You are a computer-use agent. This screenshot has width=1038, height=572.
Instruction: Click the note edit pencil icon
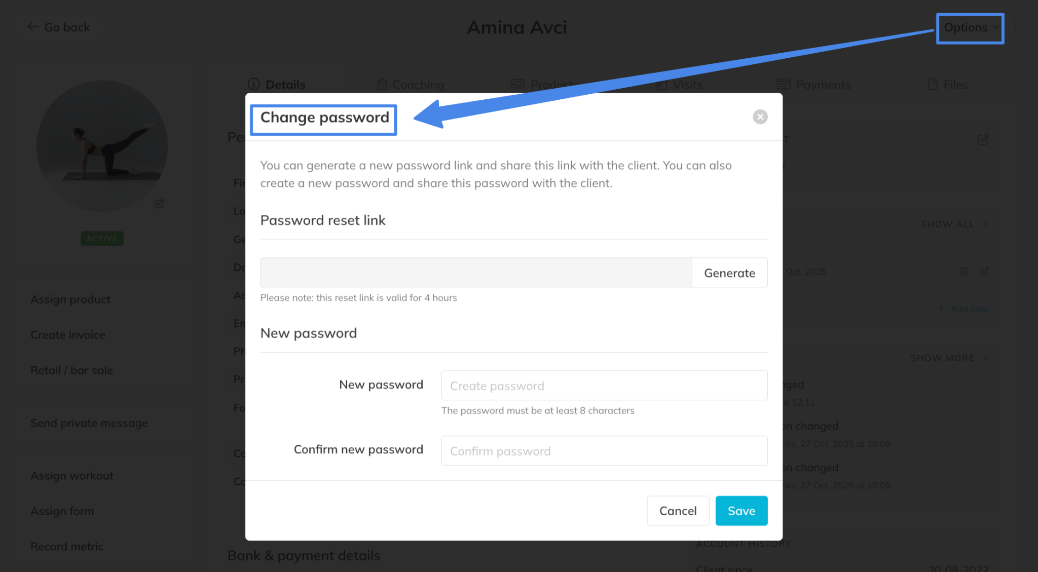(984, 272)
